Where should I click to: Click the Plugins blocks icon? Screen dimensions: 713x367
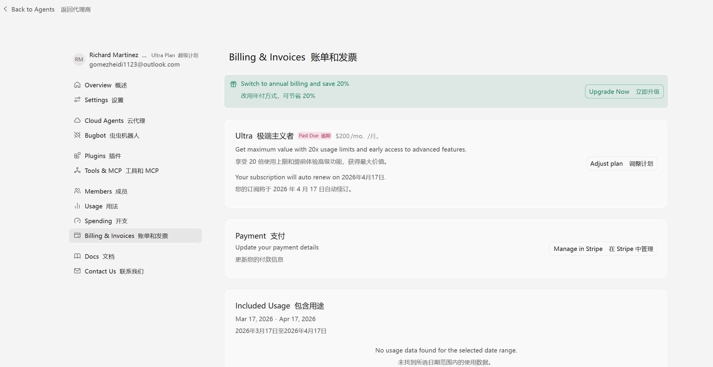click(x=77, y=156)
